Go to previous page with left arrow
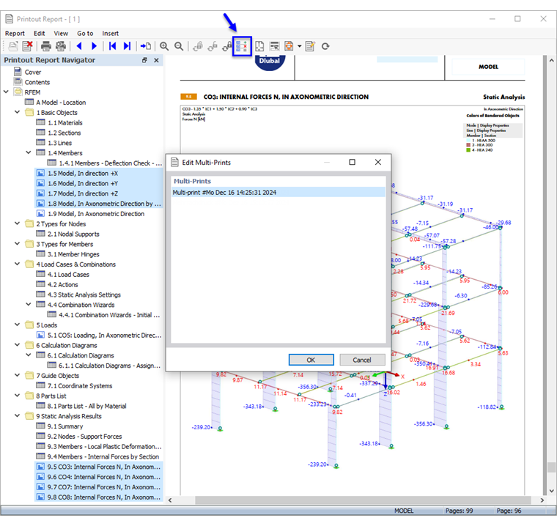The image size is (557, 526). click(x=79, y=46)
